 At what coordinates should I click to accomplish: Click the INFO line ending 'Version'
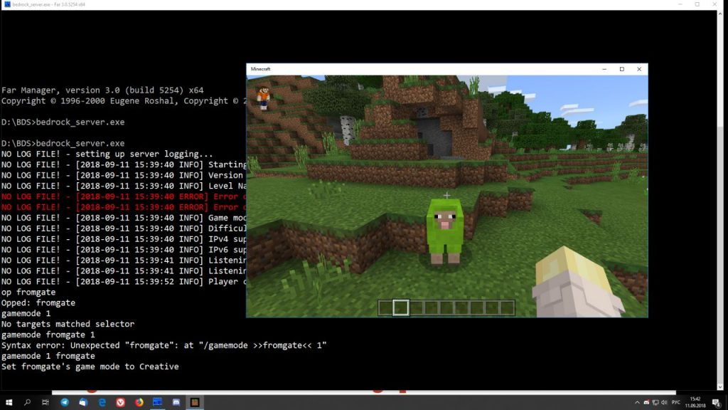[x=124, y=175]
